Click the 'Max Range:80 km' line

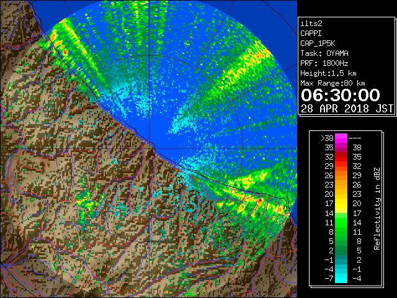[x=332, y=83]
